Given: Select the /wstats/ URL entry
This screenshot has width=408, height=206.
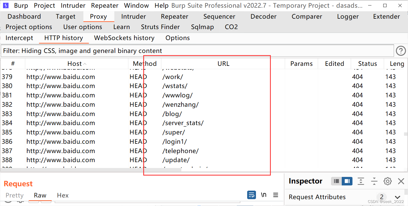Looking at the screenshot, I should [175, 86].
